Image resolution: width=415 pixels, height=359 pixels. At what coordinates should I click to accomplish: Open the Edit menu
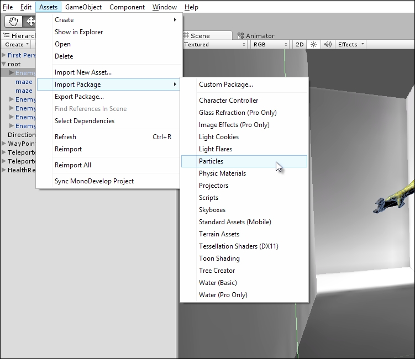pos(25,7)
